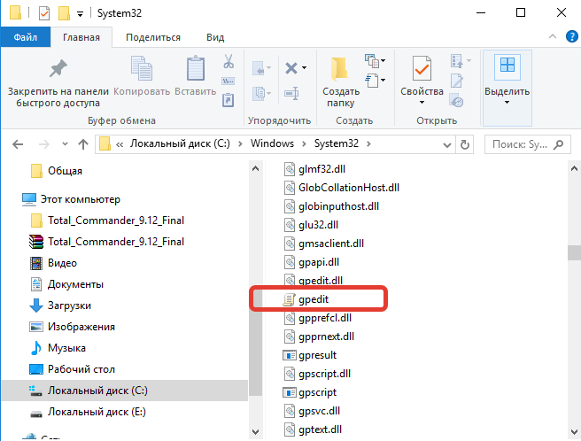Open the Выделить dropdown arrow
The width and height of the screenshot is (581, 441).
click(x=507, y=103)
